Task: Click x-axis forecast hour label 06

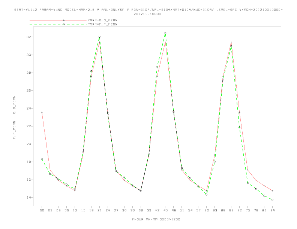Action: [x=58, y=210]
